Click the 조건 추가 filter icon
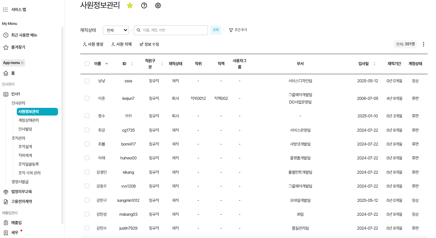 (231, 30)
